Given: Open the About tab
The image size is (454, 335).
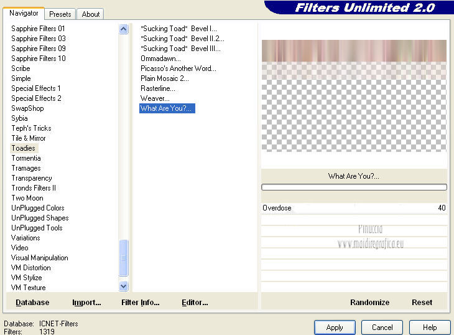Looking at the screenshot, I should click(90, 14).
